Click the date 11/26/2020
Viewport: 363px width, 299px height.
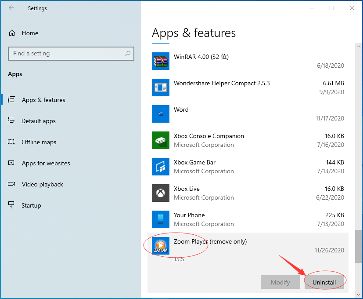(x=329, y=250)
